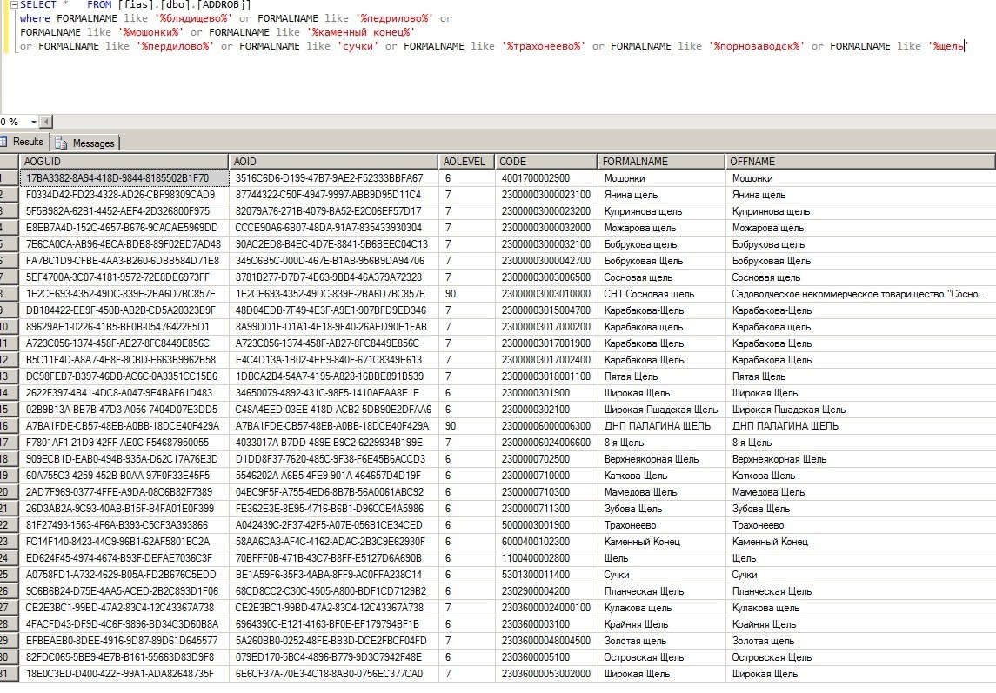Select the AOID cell starting 'A042439C-2F37'
This screenshot has width=996, height=693.
pyautogui.click(x=333, y=525)
